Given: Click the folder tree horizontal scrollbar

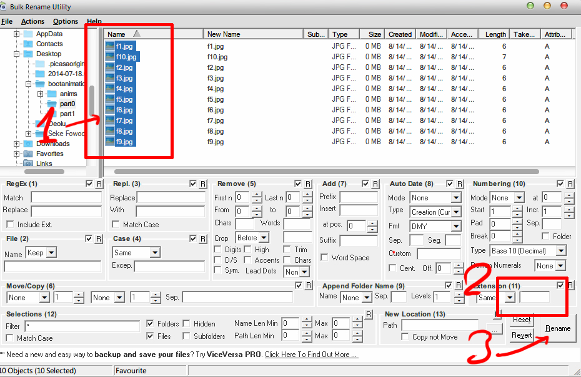Looking at the screenshot, I should (x=44, y=172).
